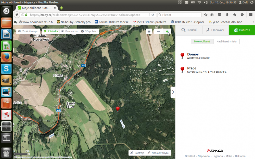Open the Firefox hamburger menu
Image resolution: width=255 pixels, height=159 pixels.
251,15
